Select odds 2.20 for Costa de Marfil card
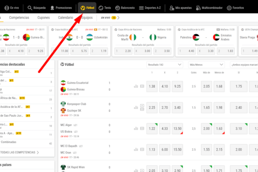The image size is (258, 172). pos(123,51)
